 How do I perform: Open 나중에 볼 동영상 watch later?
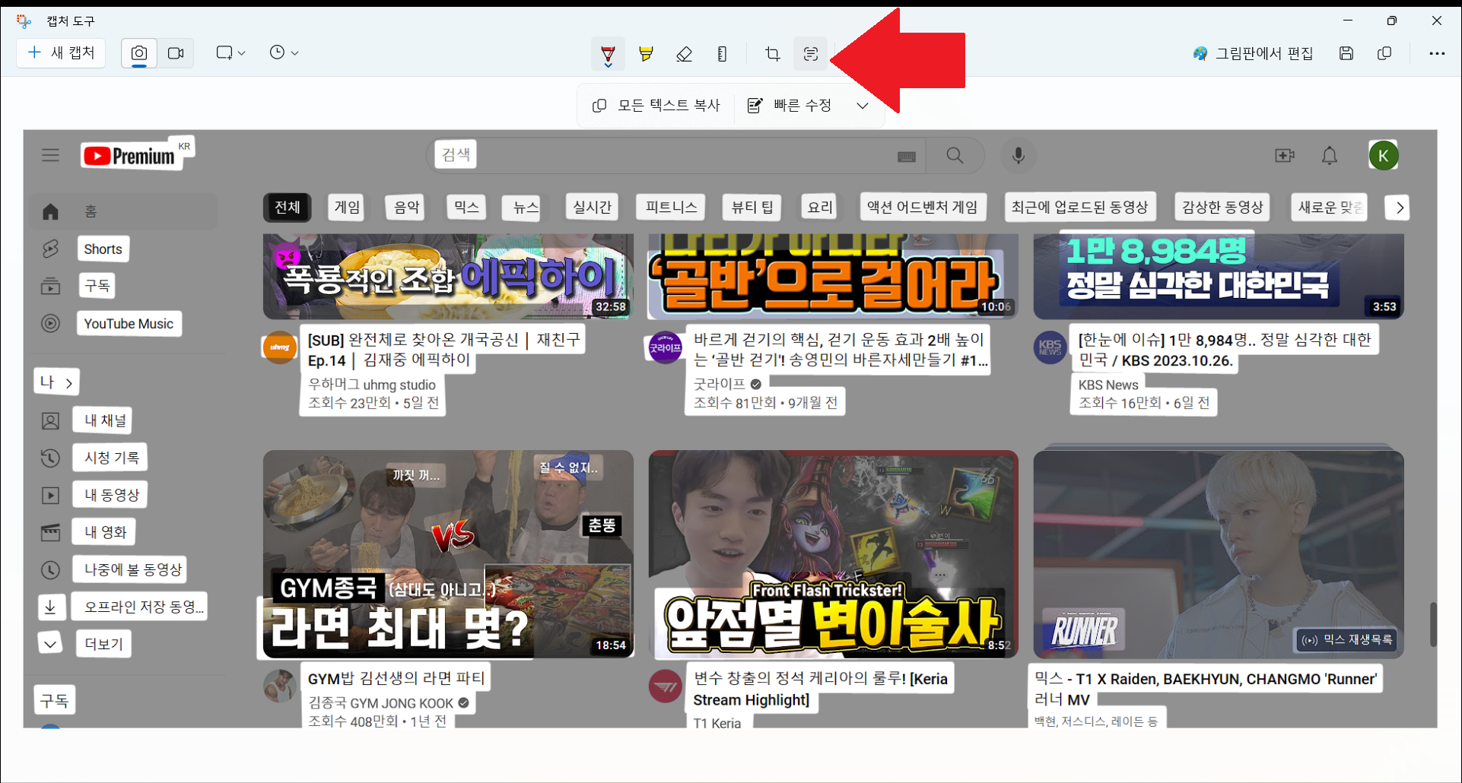coord(133,569)
